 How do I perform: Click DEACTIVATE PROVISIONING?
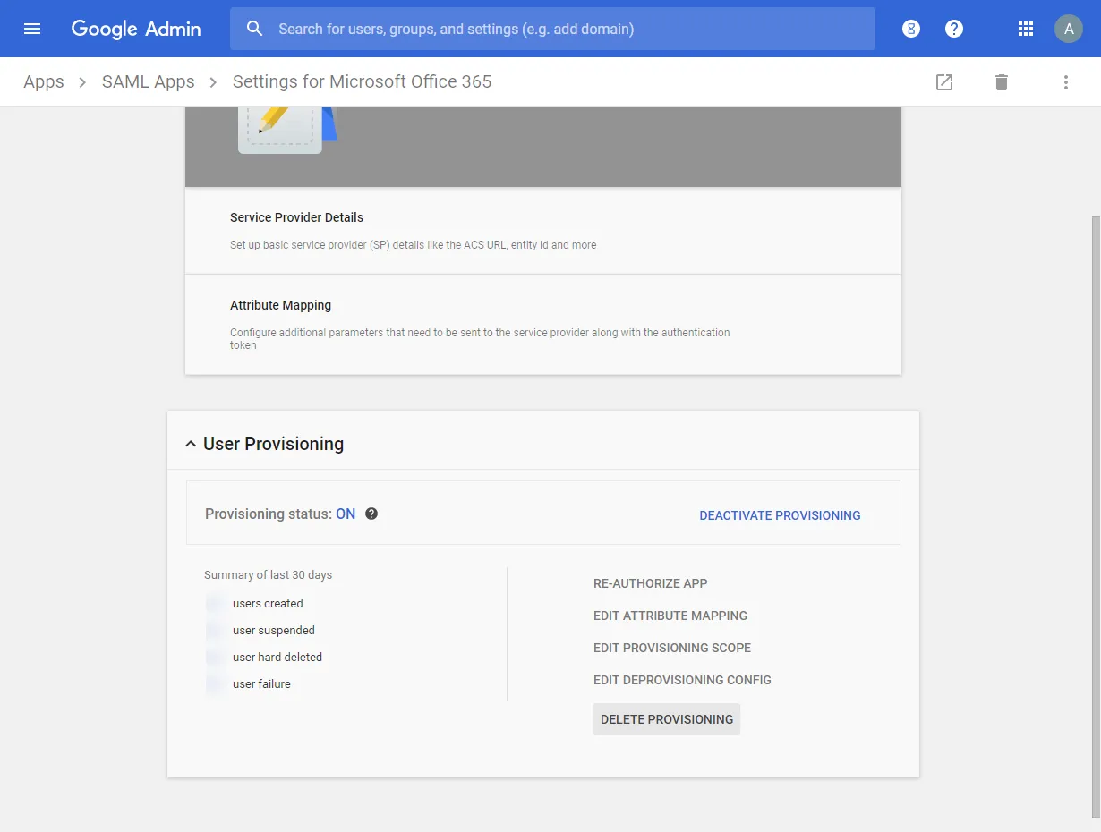click(x=780, y=515)
